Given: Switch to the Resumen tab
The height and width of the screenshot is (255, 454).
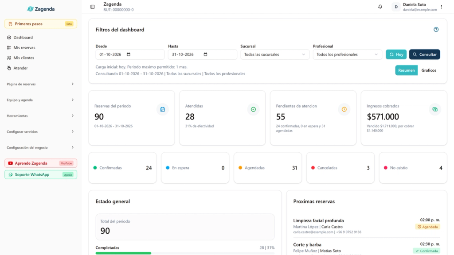Looking at the screenshot, I should tap(406, 70).
